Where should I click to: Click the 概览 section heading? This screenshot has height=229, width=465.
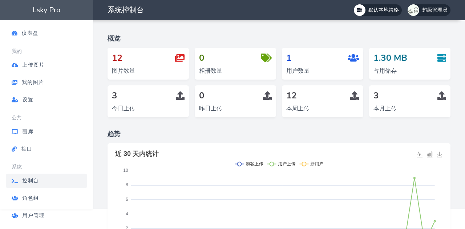point(114,38)
